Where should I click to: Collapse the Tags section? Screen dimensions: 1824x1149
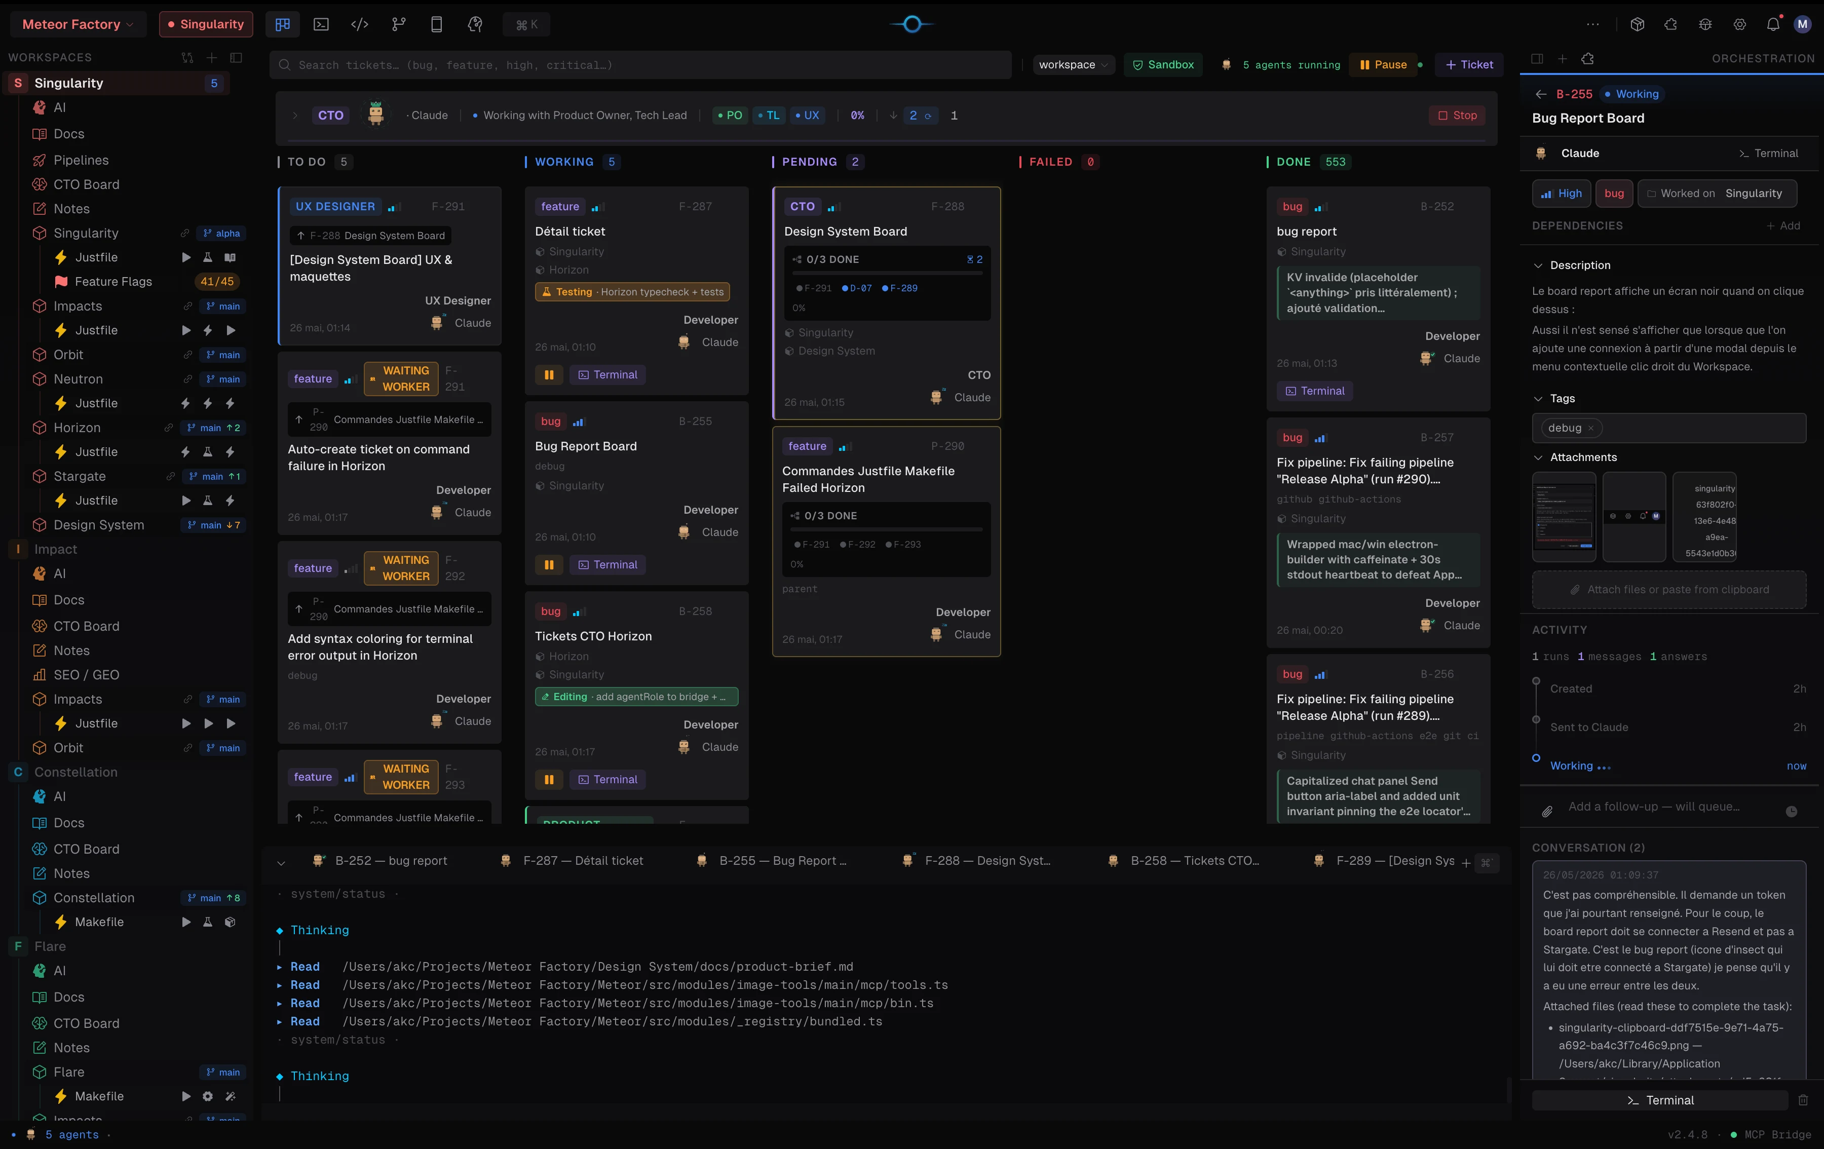(1538, 398)
